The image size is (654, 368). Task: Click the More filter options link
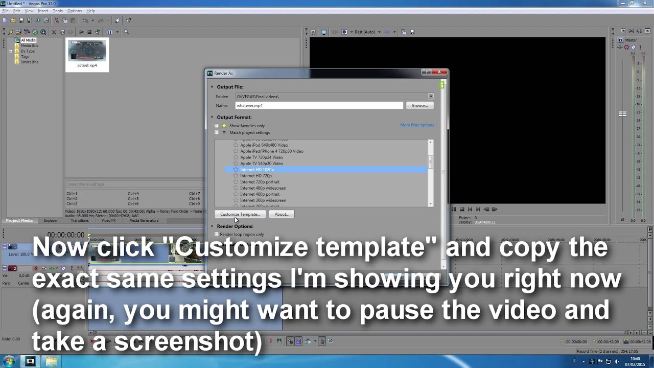tap(417, 125)
